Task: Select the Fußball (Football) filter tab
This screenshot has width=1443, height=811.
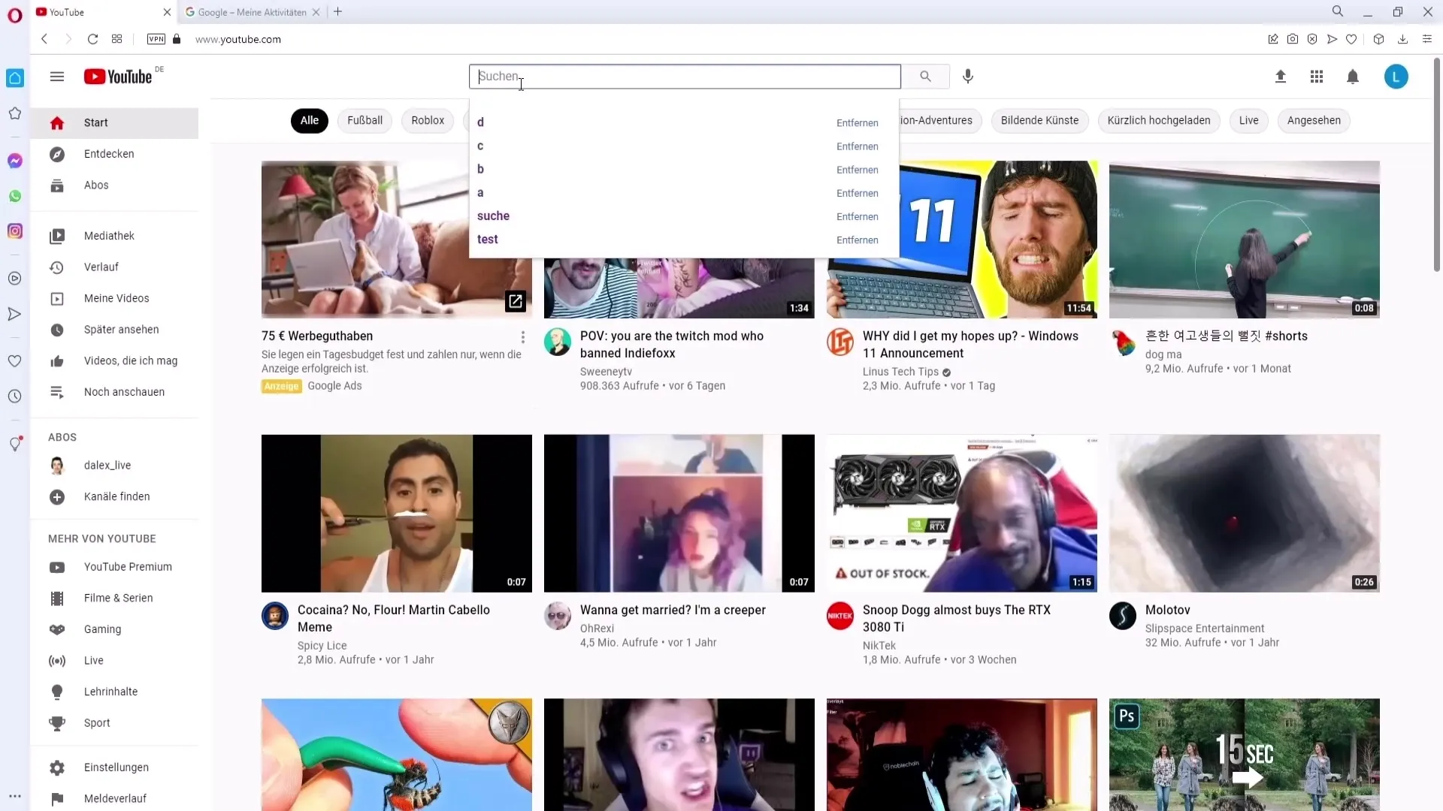Action: pos(364,121)
